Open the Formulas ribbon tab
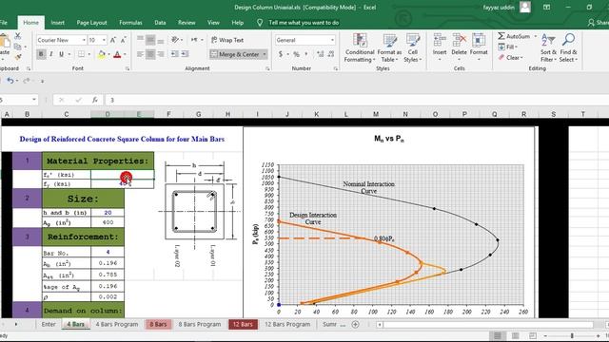Screen dimensions: 609x342 tap(130, 23)
